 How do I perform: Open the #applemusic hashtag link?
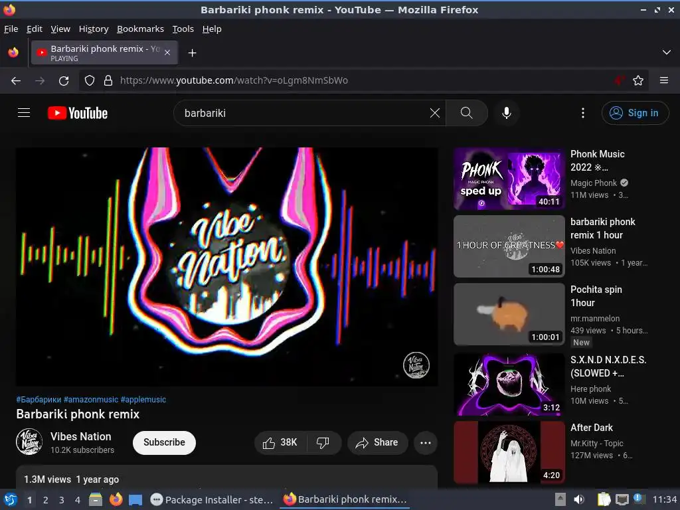pyautogui.click(x=143, y=399)
